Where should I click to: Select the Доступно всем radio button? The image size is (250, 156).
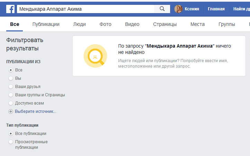11,103
